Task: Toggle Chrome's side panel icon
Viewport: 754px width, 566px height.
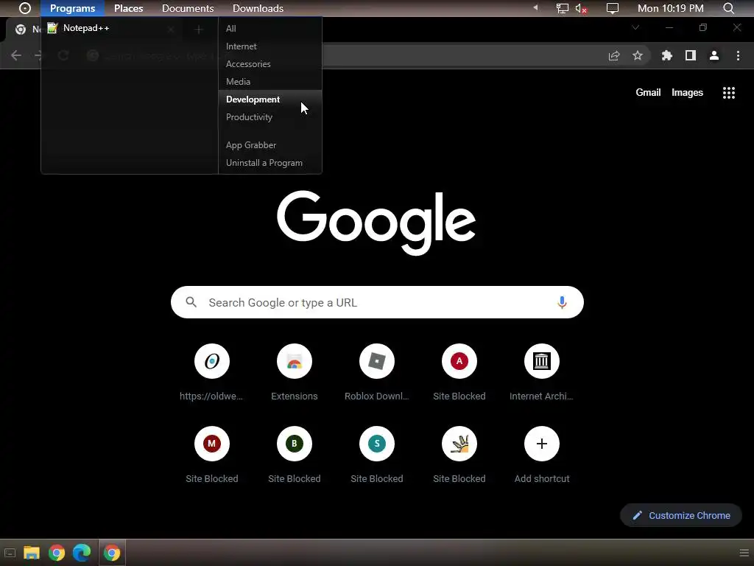Action: [691, 55]
